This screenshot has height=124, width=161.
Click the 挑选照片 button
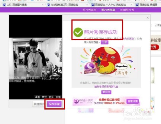[39, 104]
